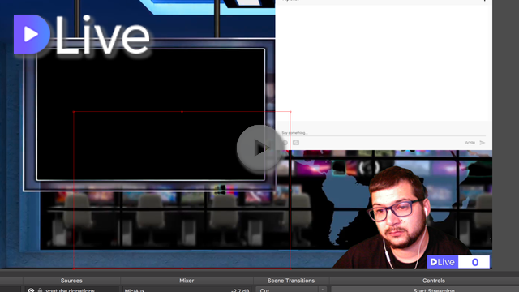Click the Mic/Aux mixer label
Image resolution: width=519 pixels, height=292 pixels.
click(x=135, y=290)
